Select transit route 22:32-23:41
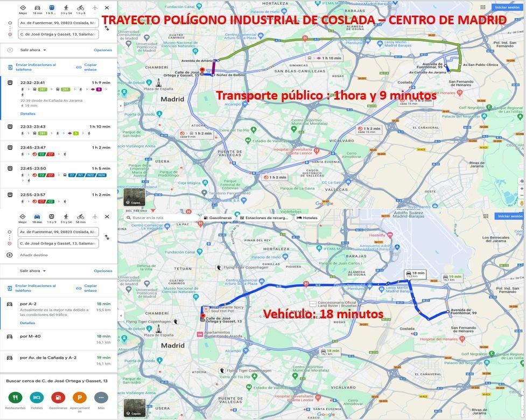This screenshot has height=420, width=526. tap(59, 98)
